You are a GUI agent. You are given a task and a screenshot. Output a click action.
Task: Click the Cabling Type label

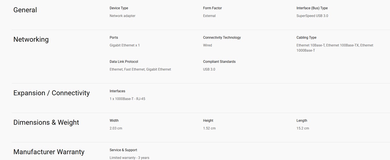[x=306, y=38]
